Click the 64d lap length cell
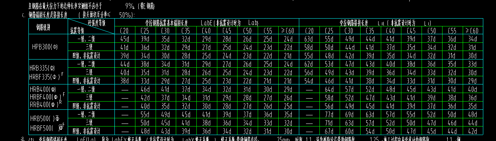The height and width of the screenshot is (141, 496). click(x=330, y=89)
